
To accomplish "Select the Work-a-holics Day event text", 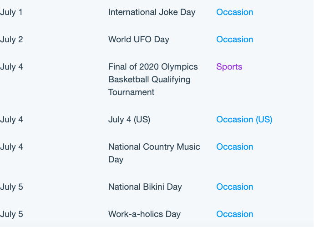I will click(144, 214).
